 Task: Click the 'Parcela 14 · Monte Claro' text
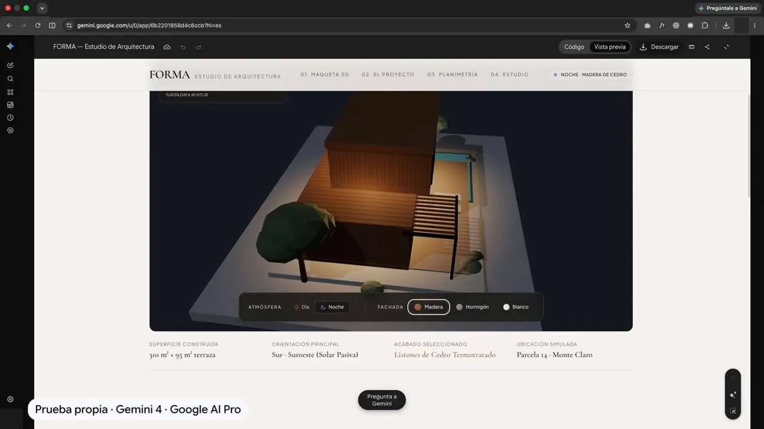pos(554,355)
